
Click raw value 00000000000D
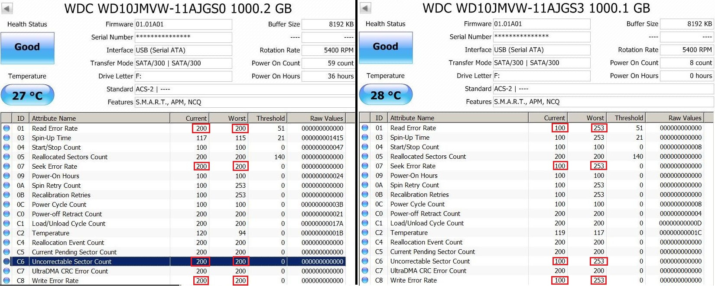click(x=680, y=223)
